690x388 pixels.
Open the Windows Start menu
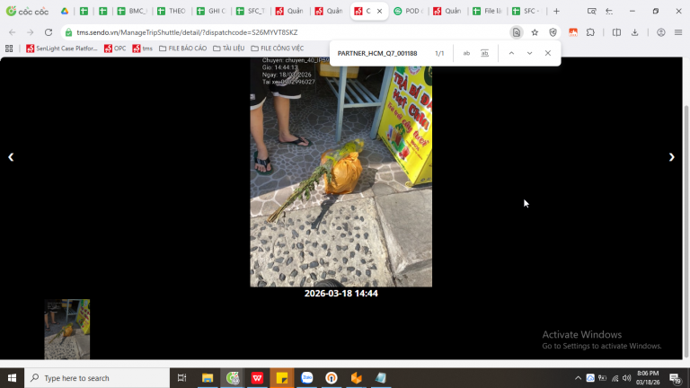coord(12,378)
